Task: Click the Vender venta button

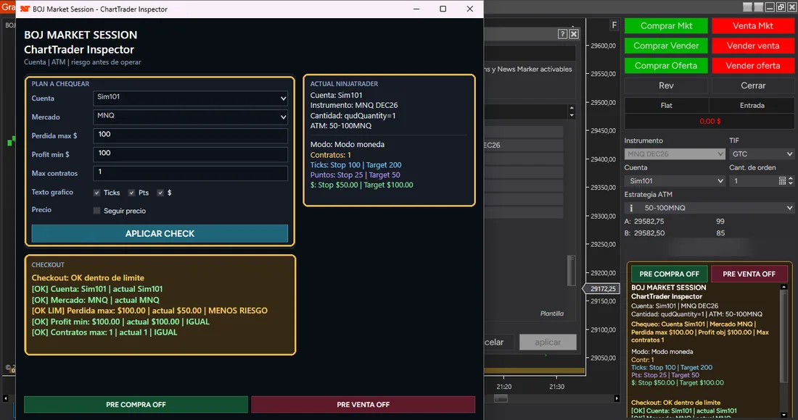Action: 753,46
